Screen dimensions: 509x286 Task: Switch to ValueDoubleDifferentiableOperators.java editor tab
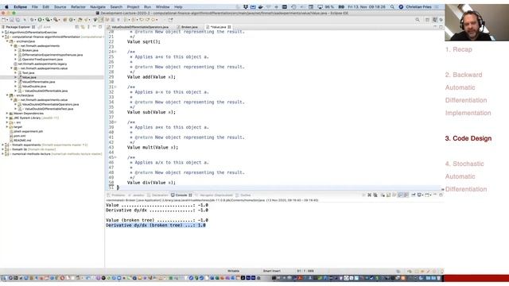point(138,27)
